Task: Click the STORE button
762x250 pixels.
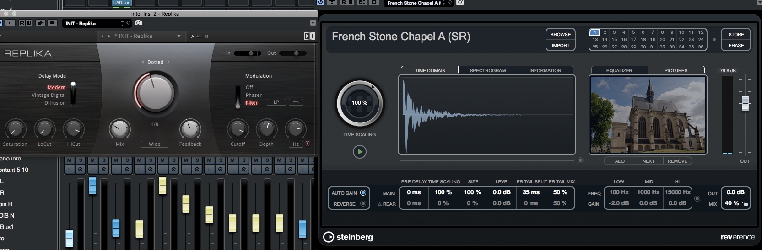Action: pyautogui.click(x=736, y=34)
